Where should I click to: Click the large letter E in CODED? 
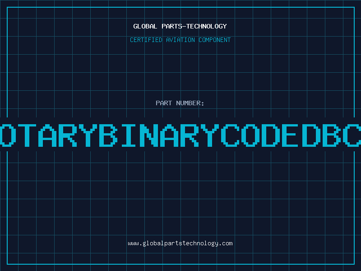pyautogui.click(x=291, y=135)
